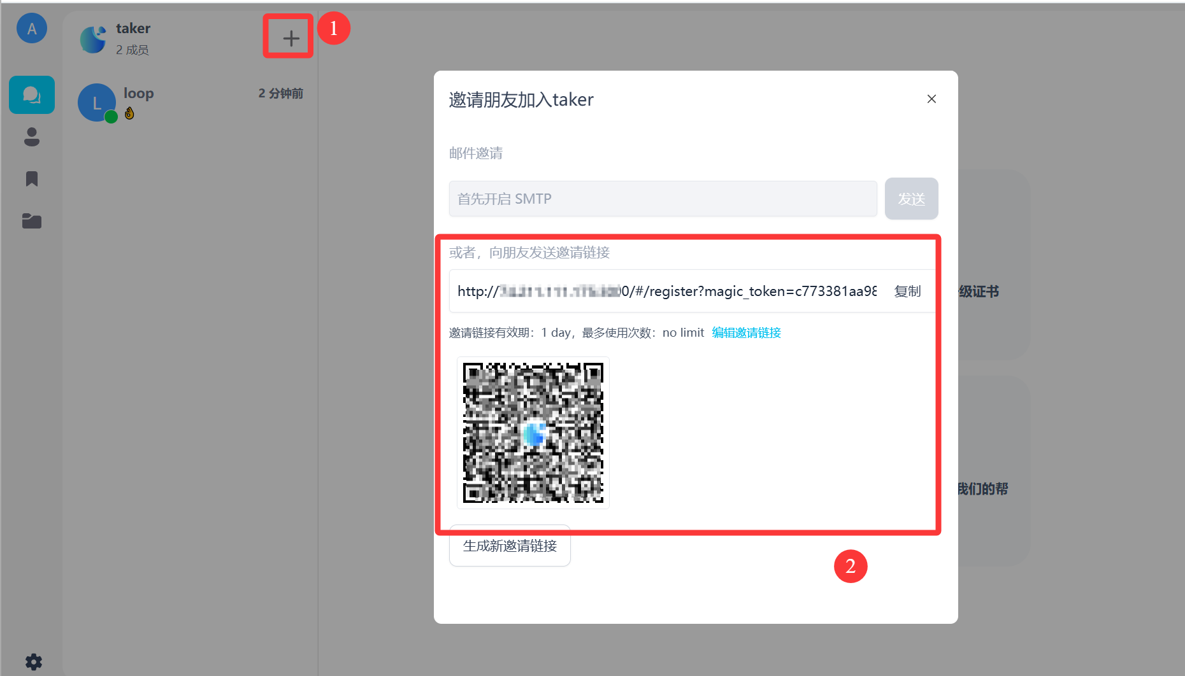
Task: Click the taker server logo
Action: [x=94, y=39]
